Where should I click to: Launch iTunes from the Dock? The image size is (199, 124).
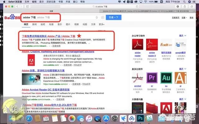click(x=89, y=119)
